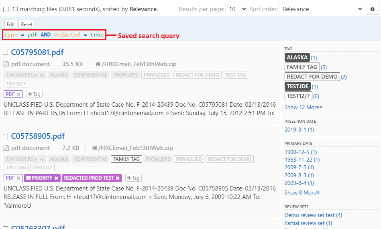Click 734 MEYERS tag on C05795081.pdf

pyautogui.click(x=25, y=75)
